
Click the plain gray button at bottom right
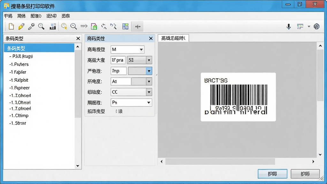[305, 174]
